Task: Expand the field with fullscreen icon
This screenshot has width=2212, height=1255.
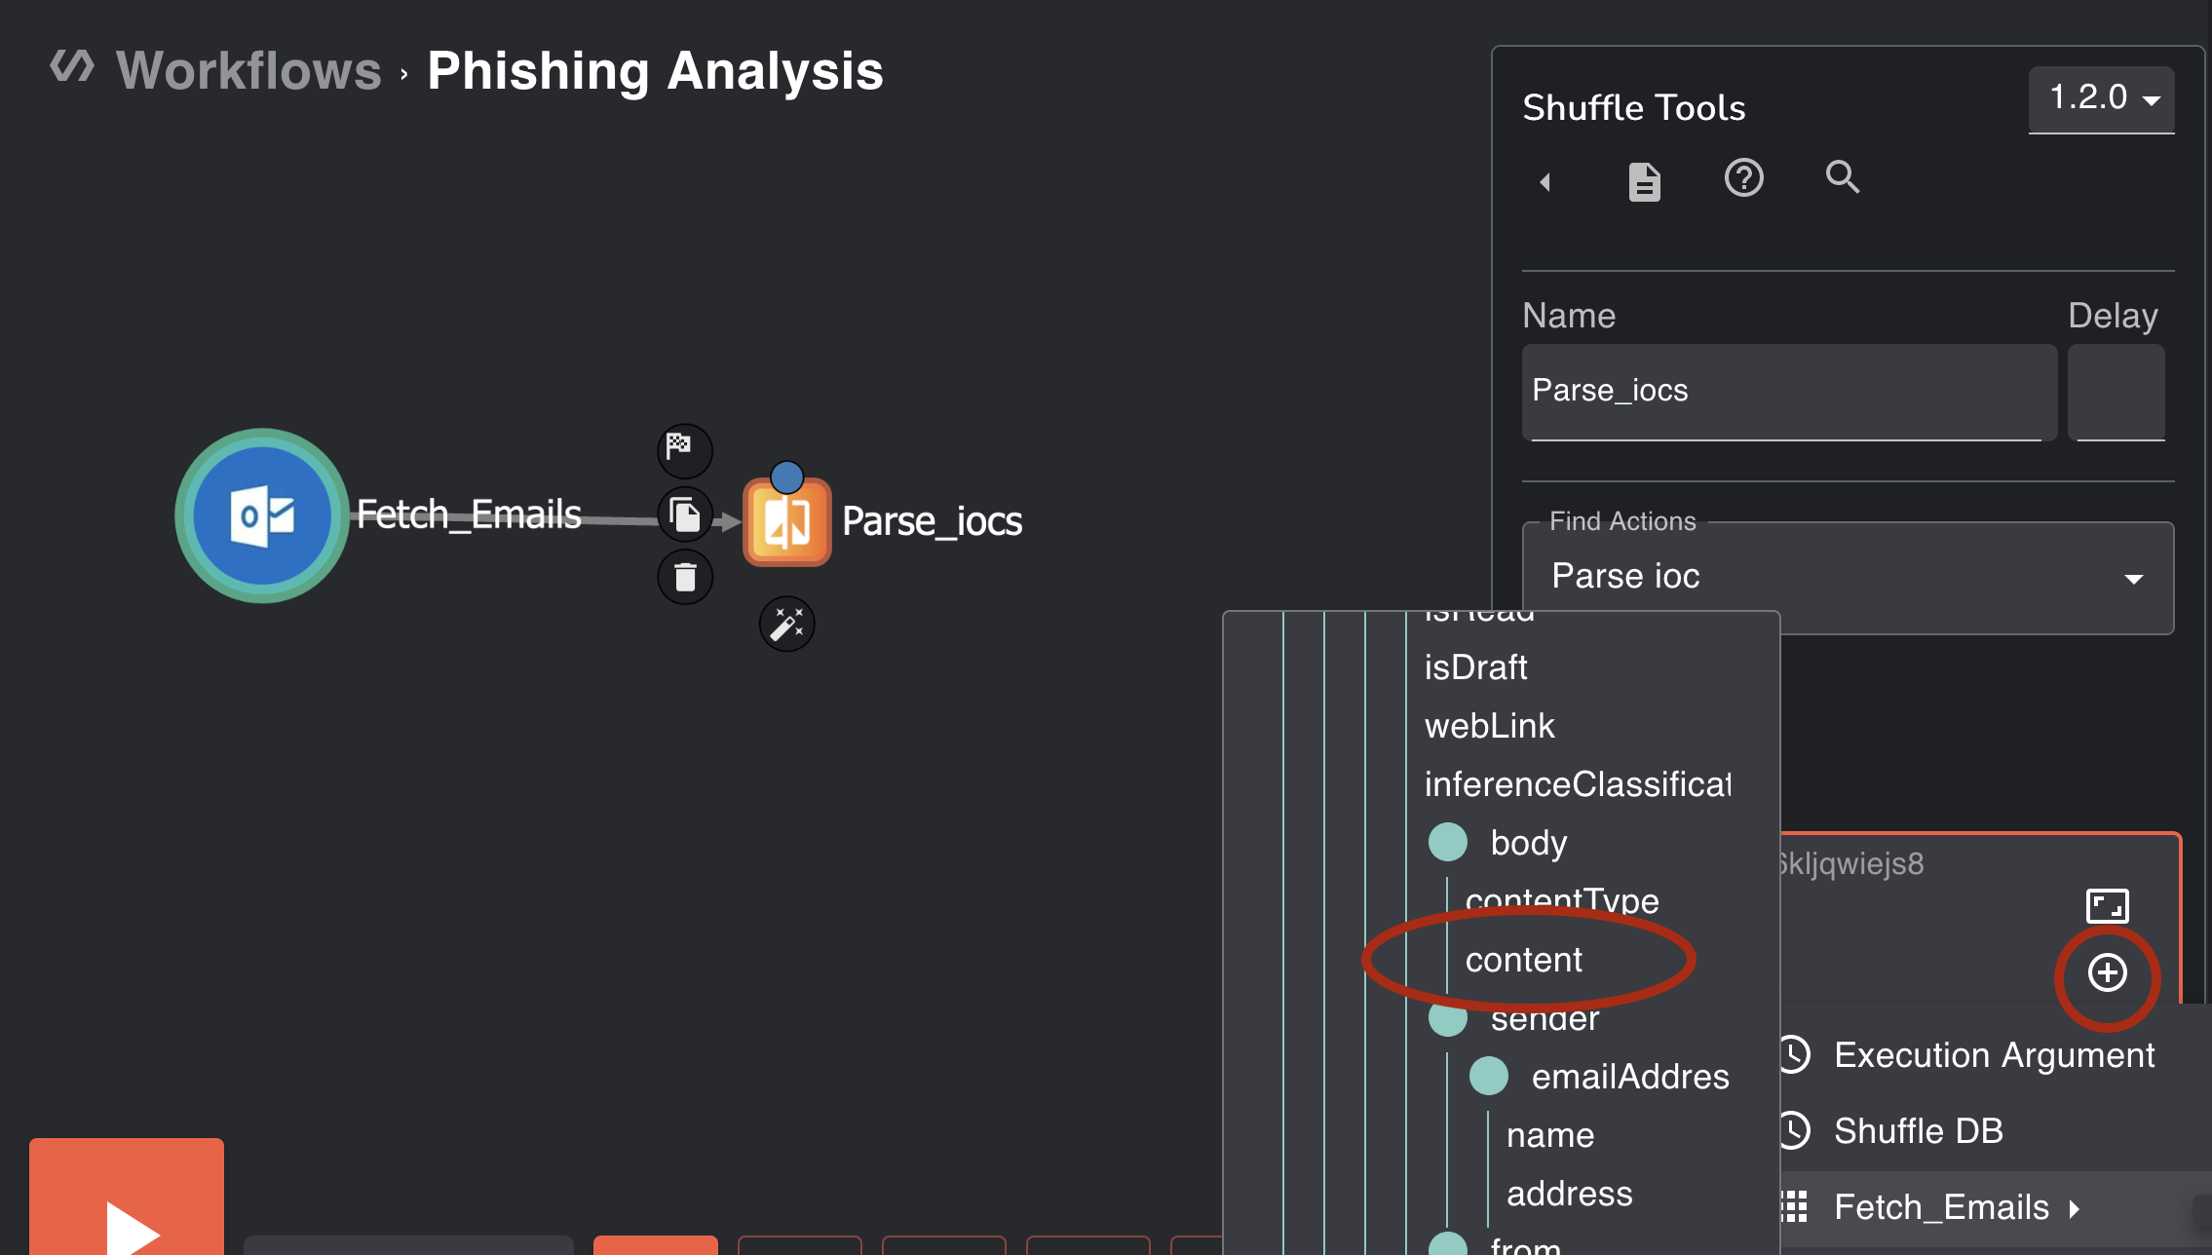Action: click(x=2107, y=906)
